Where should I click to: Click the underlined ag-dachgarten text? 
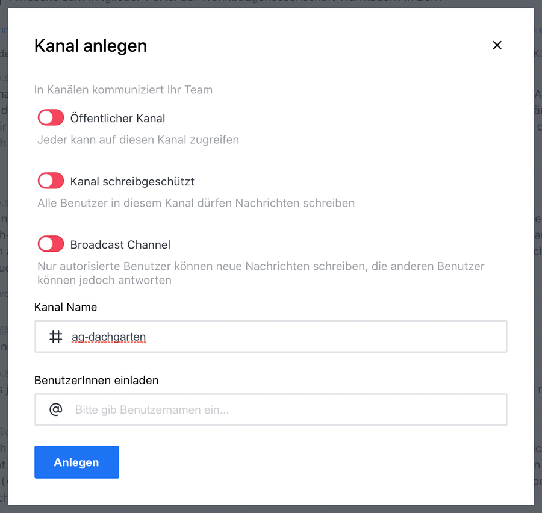tap(108, 337)
